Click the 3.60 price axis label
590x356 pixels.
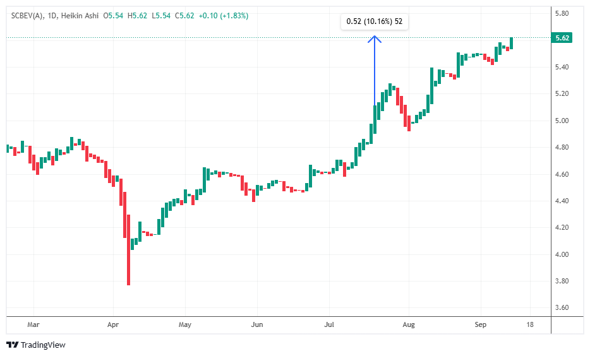(x=562, y=308)
